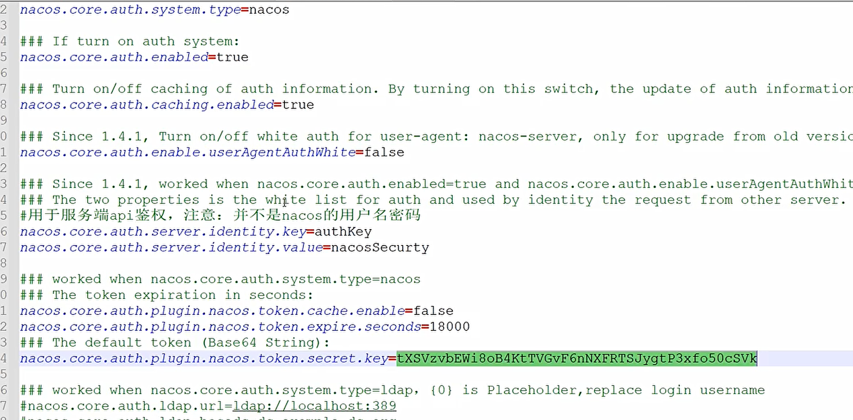Click '### The default token (Base64 String):' comment

click(175, 343)
